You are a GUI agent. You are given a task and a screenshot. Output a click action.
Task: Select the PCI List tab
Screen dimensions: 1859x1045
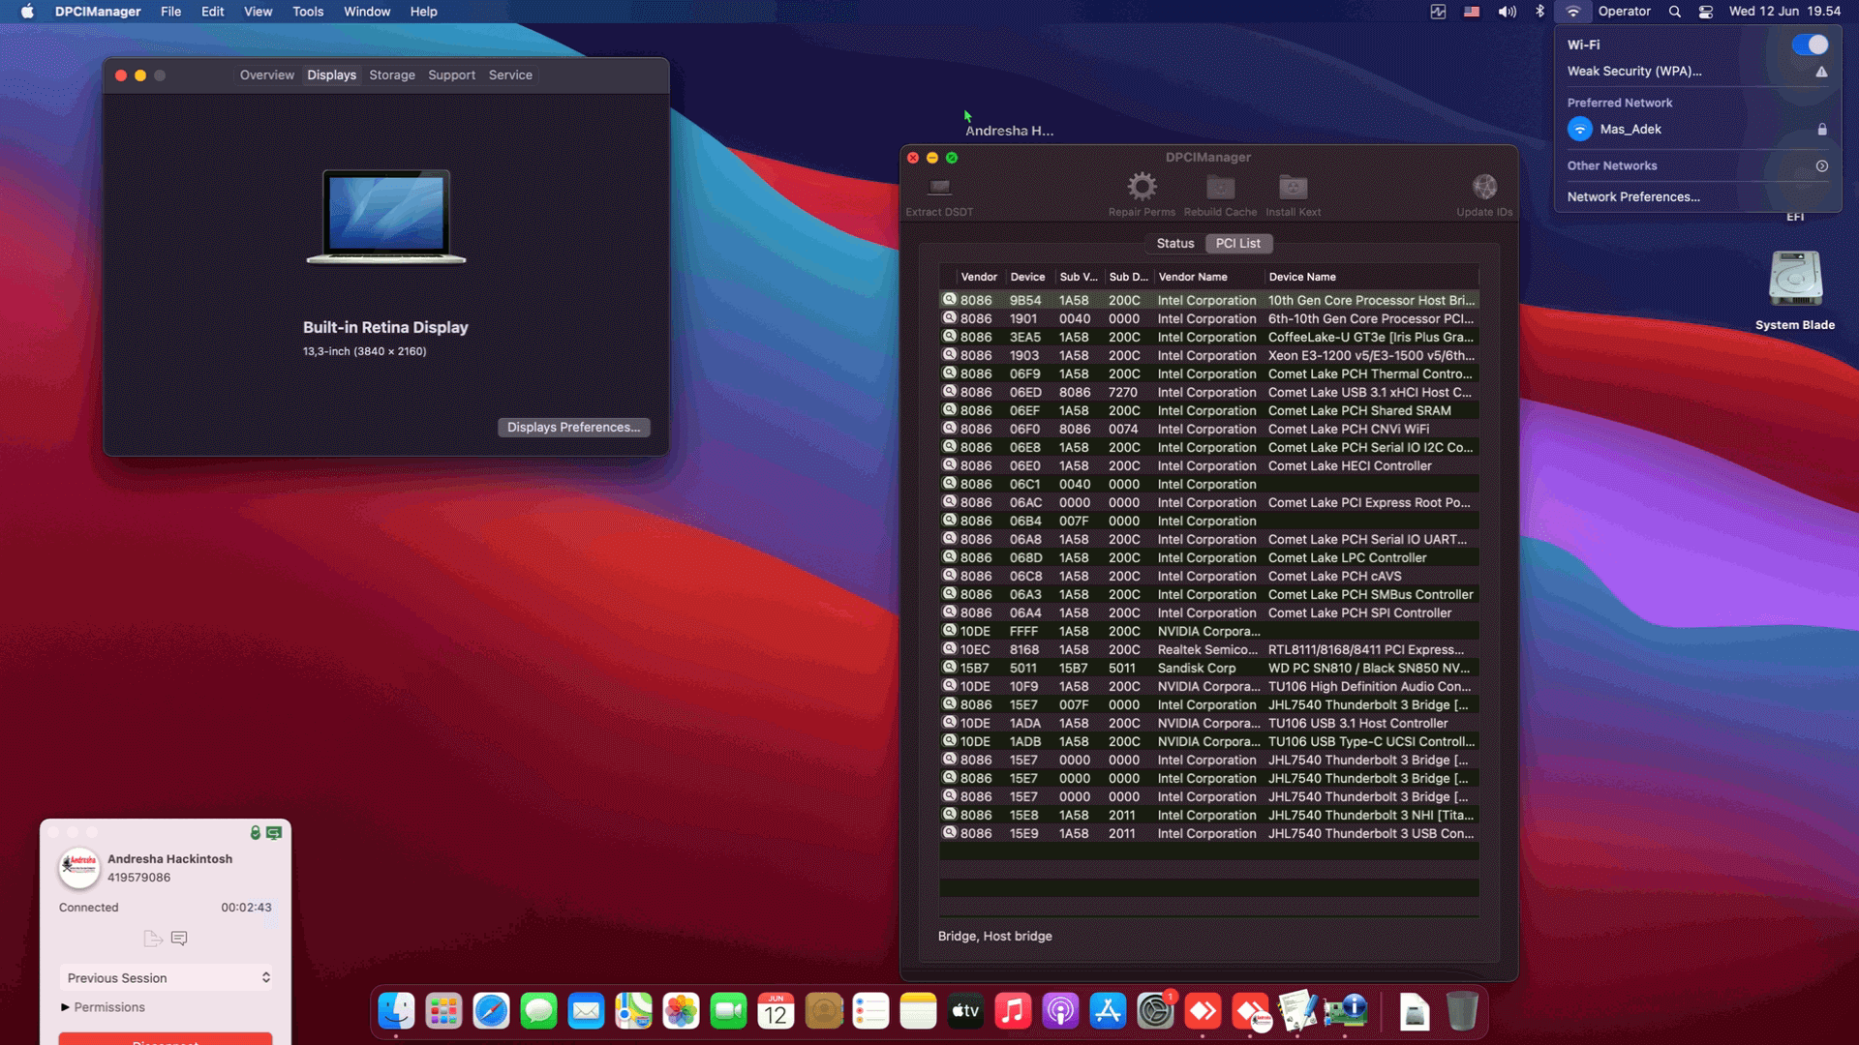click(1238, 244)
